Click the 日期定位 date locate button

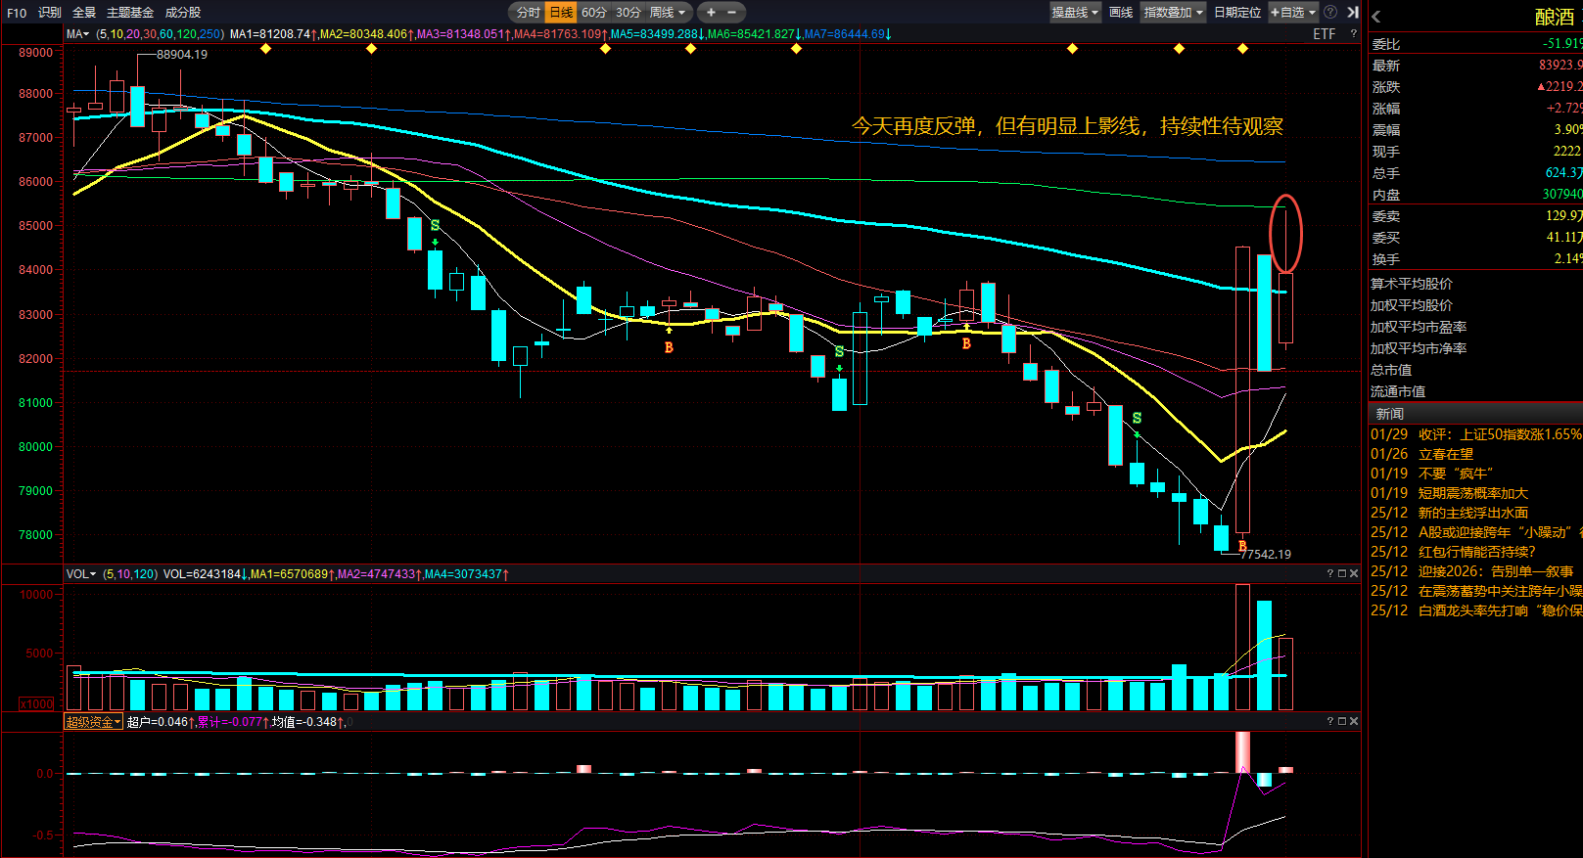[x=1237, y=13]
